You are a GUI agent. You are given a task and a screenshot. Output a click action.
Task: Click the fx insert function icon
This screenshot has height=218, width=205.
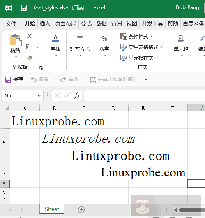pyautogui.click(x=77, y=95)
